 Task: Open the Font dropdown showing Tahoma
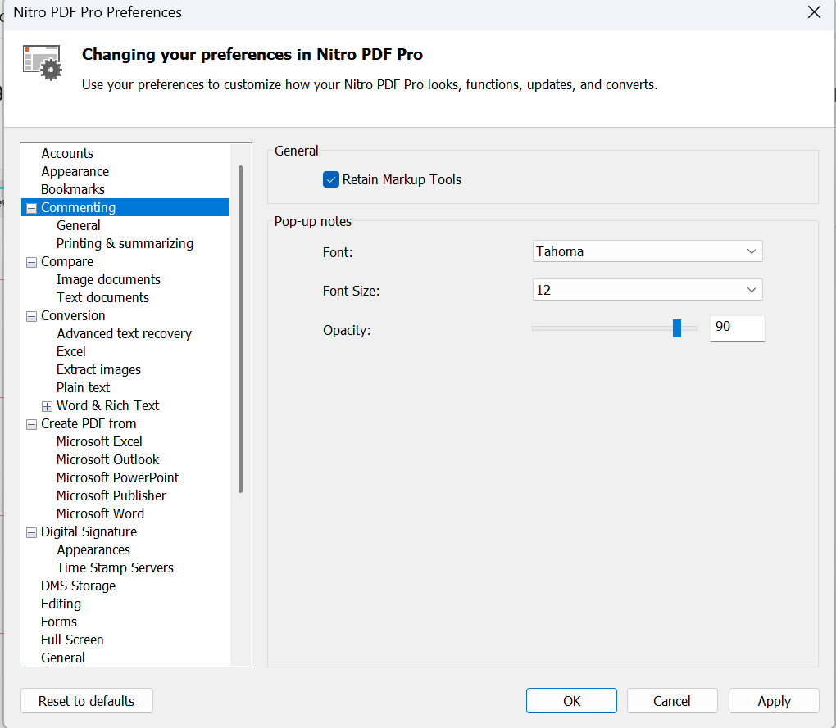(x=647, y=251)
